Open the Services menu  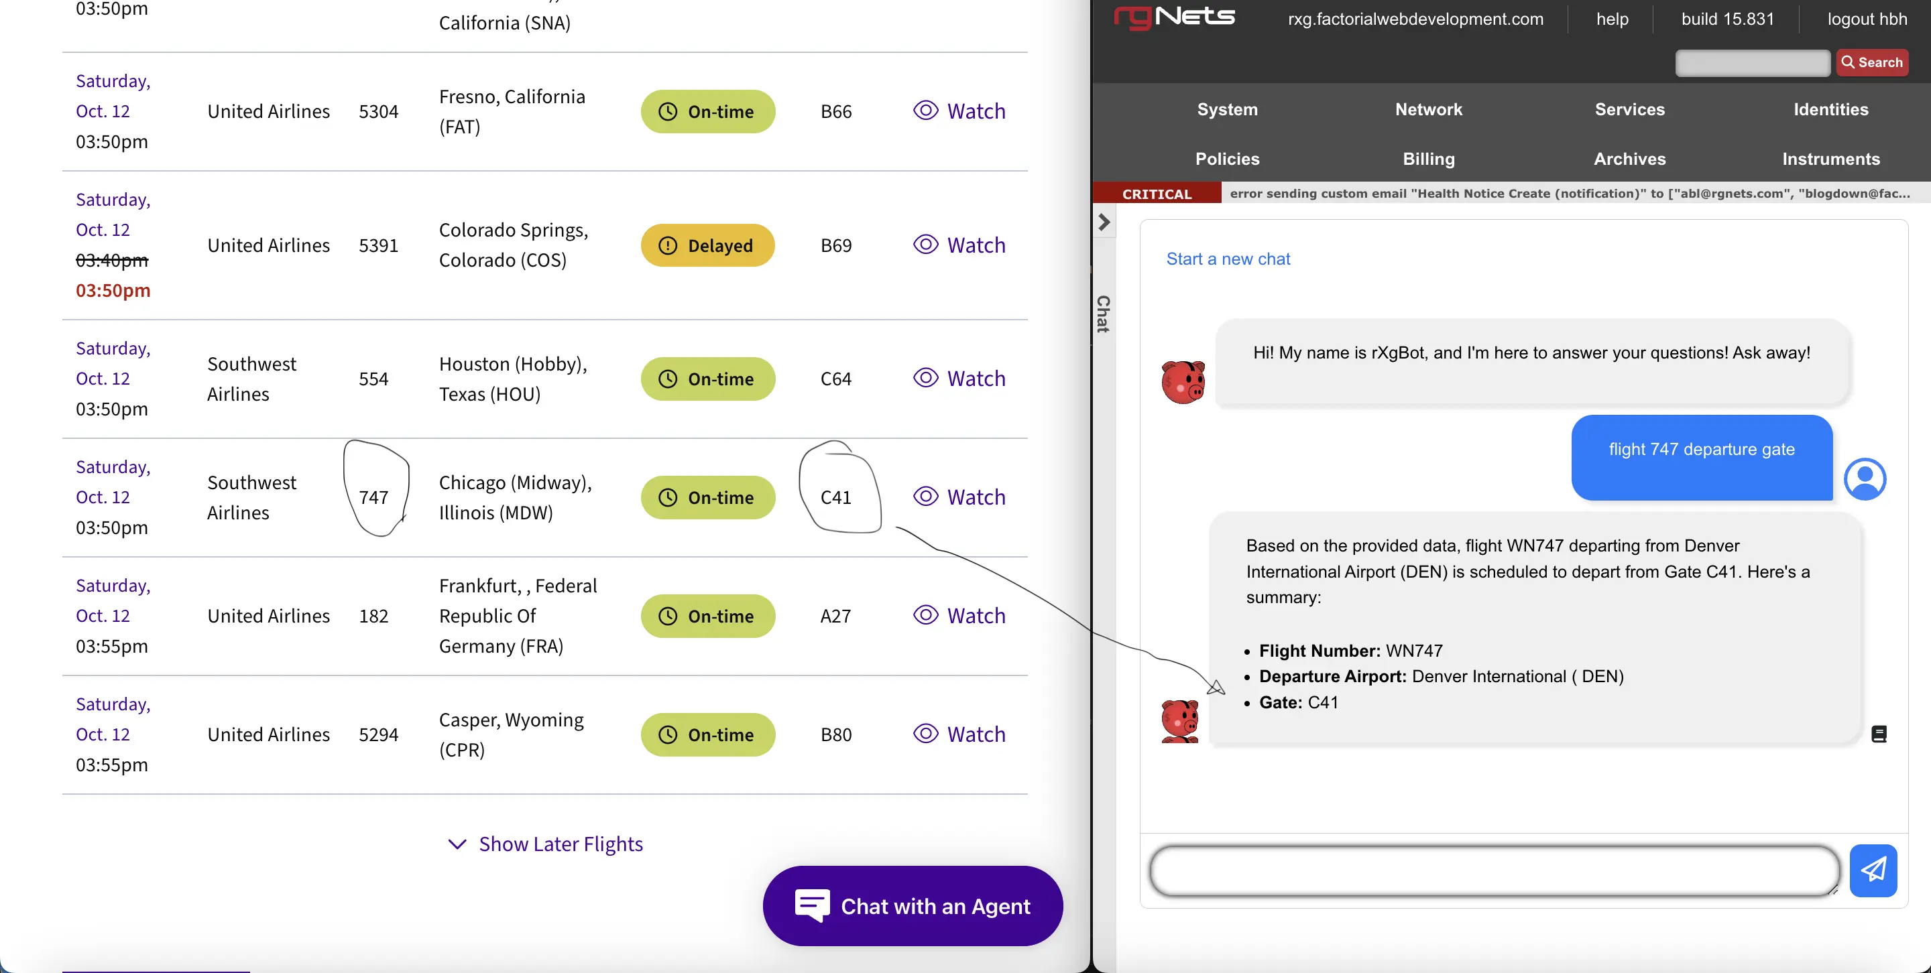tap(1630, 109)
